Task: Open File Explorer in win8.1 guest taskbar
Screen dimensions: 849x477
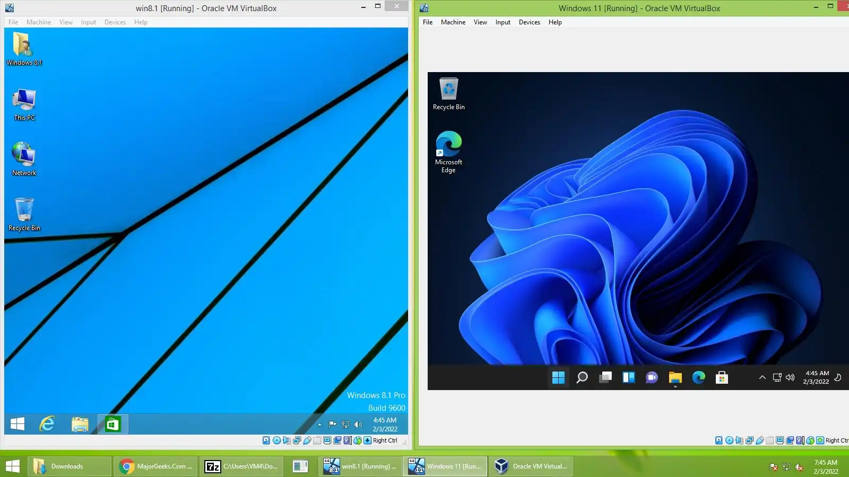Action: 80,424
